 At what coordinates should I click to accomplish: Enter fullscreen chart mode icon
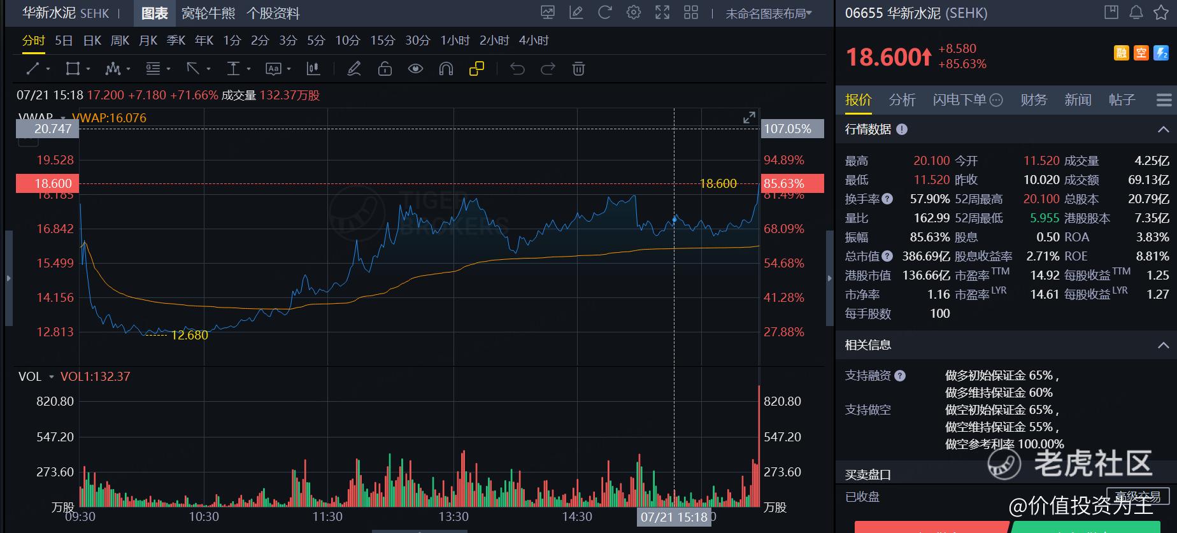click(662, 13)
